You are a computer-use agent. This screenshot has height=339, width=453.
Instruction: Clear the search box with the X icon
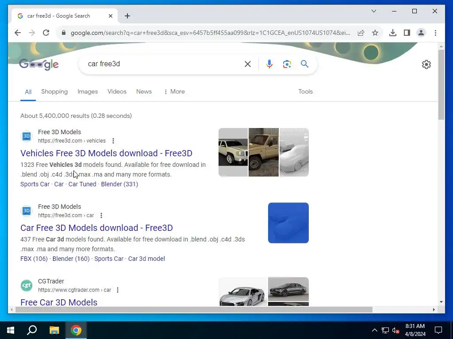pos(248,64)
